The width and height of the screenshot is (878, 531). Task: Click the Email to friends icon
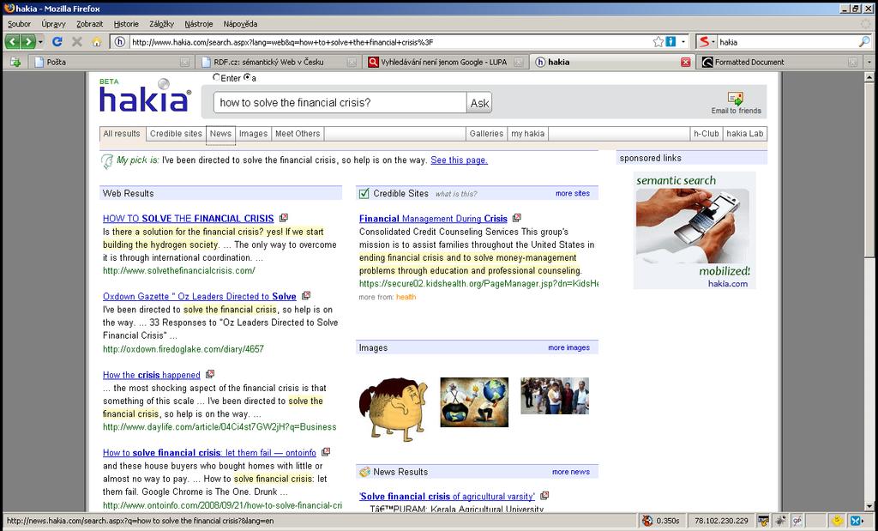tap(736, 99)
